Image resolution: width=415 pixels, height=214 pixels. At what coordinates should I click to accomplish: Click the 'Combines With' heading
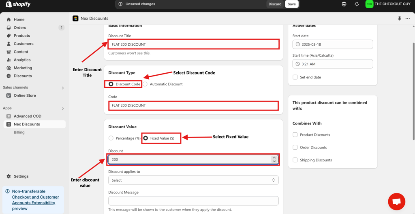pos(307,123)
